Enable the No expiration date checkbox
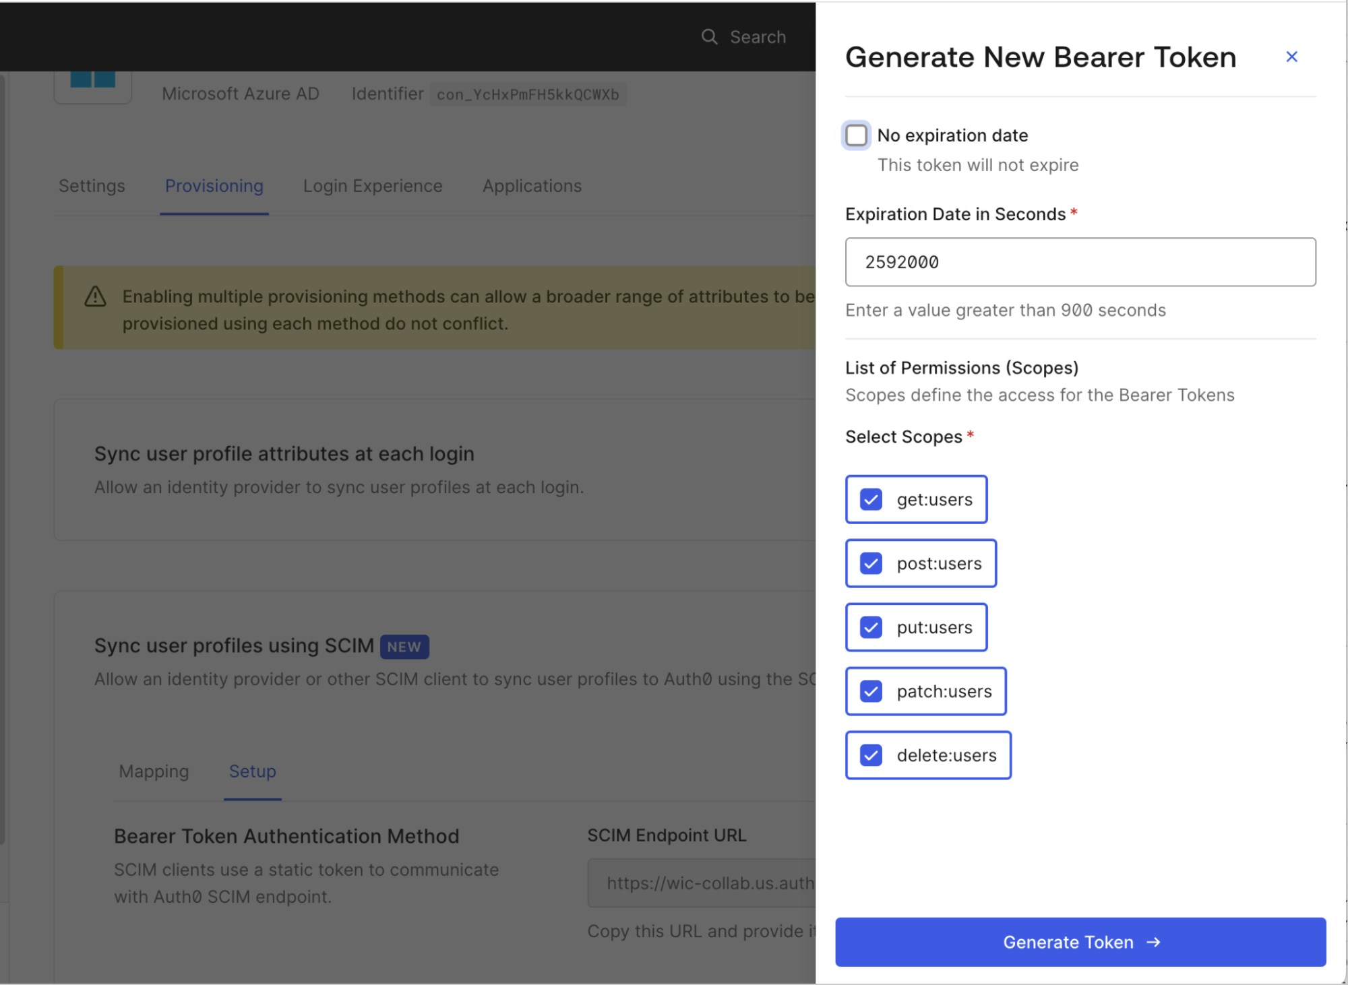 pyautogui.click(x=857, y=136)
